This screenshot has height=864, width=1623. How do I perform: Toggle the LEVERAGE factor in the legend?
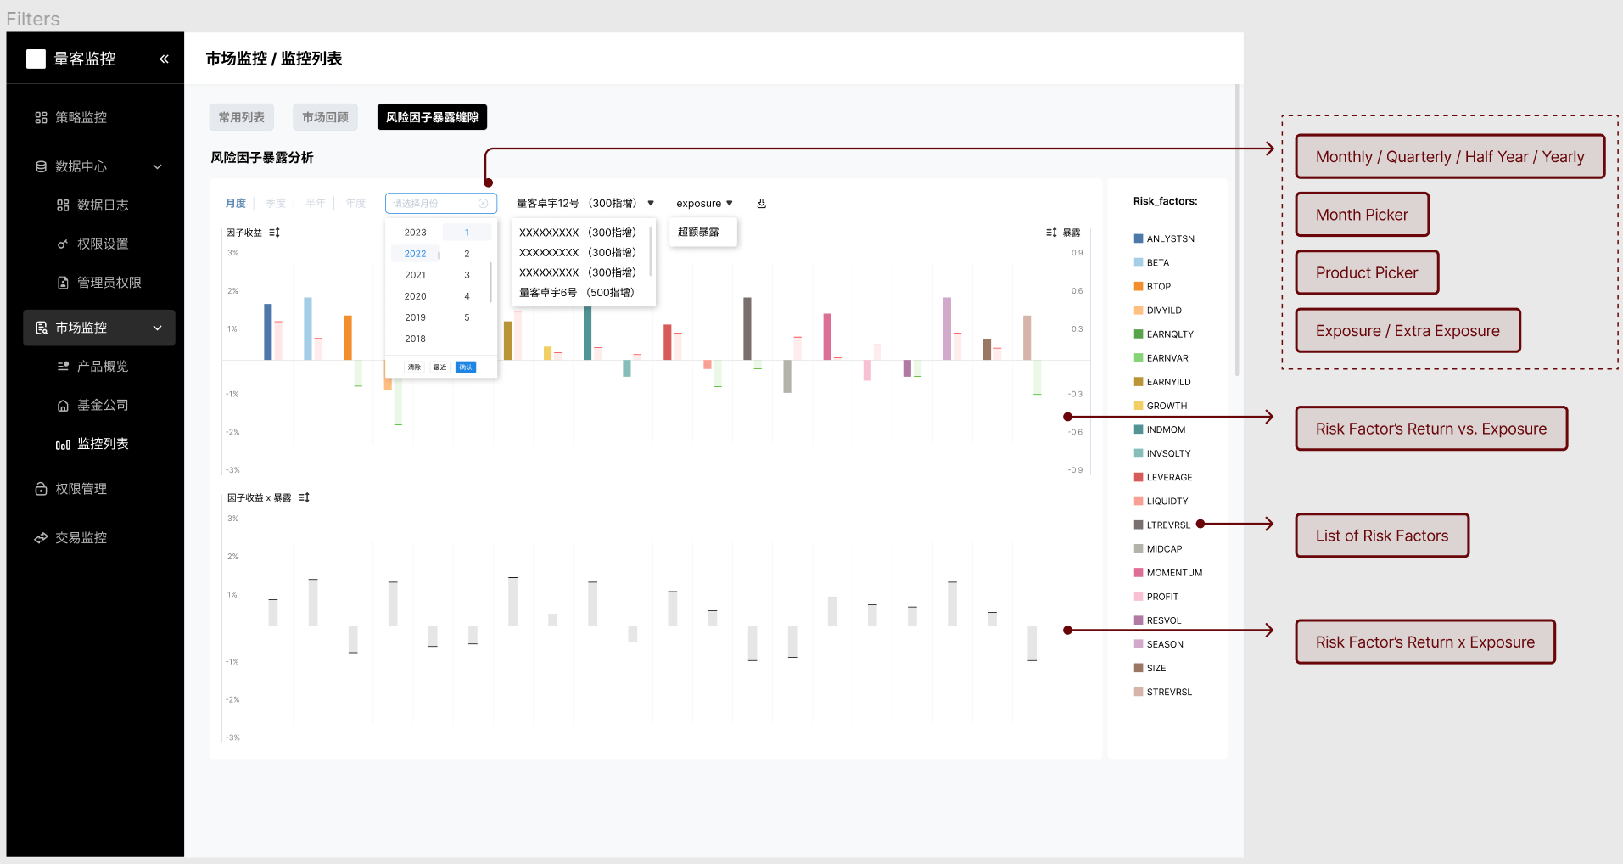(x=1163, y=478)
